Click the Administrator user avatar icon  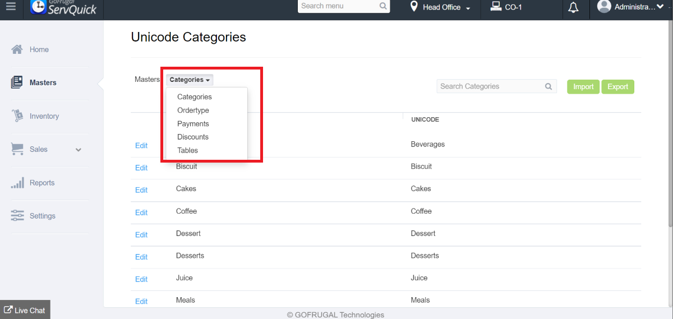coord(604,7)
